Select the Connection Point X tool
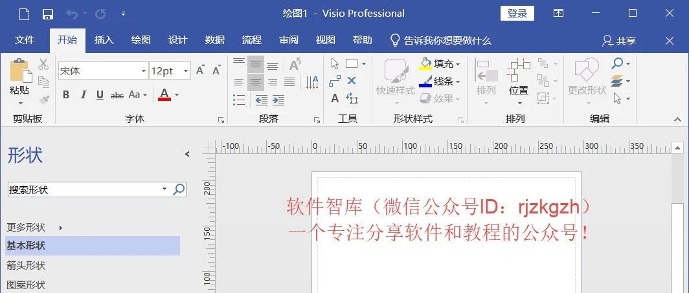Image resolution: width=689 pixels, height=293 pixels. (352, 81)
